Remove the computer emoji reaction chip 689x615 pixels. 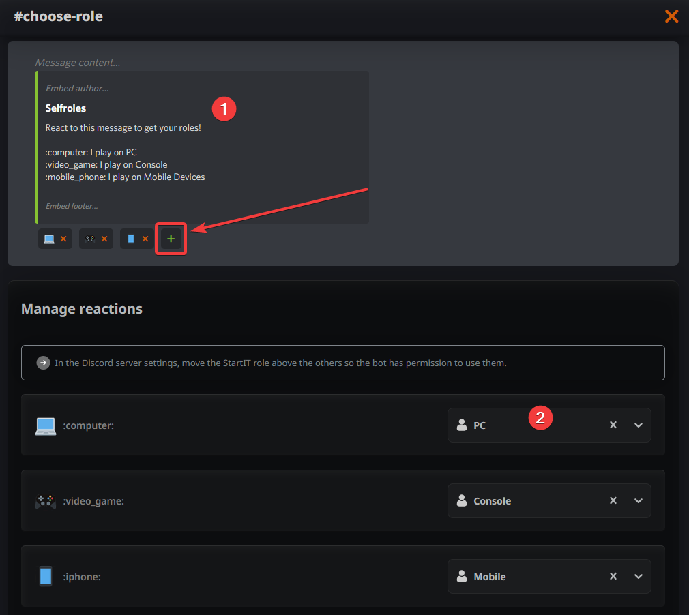tap(63, 239)
